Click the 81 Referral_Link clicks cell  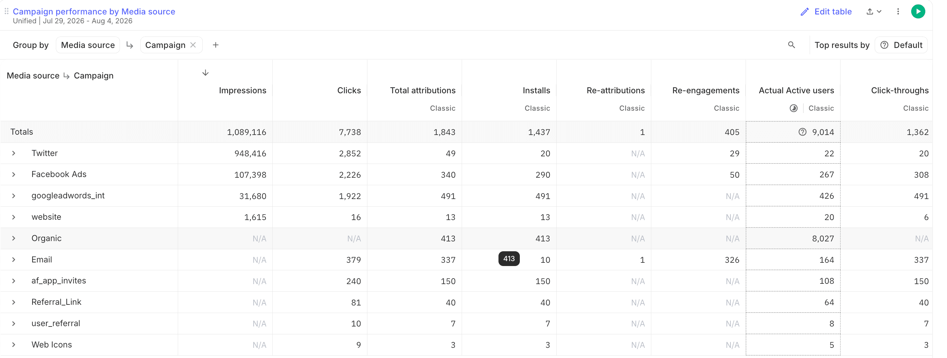(356, 302)
